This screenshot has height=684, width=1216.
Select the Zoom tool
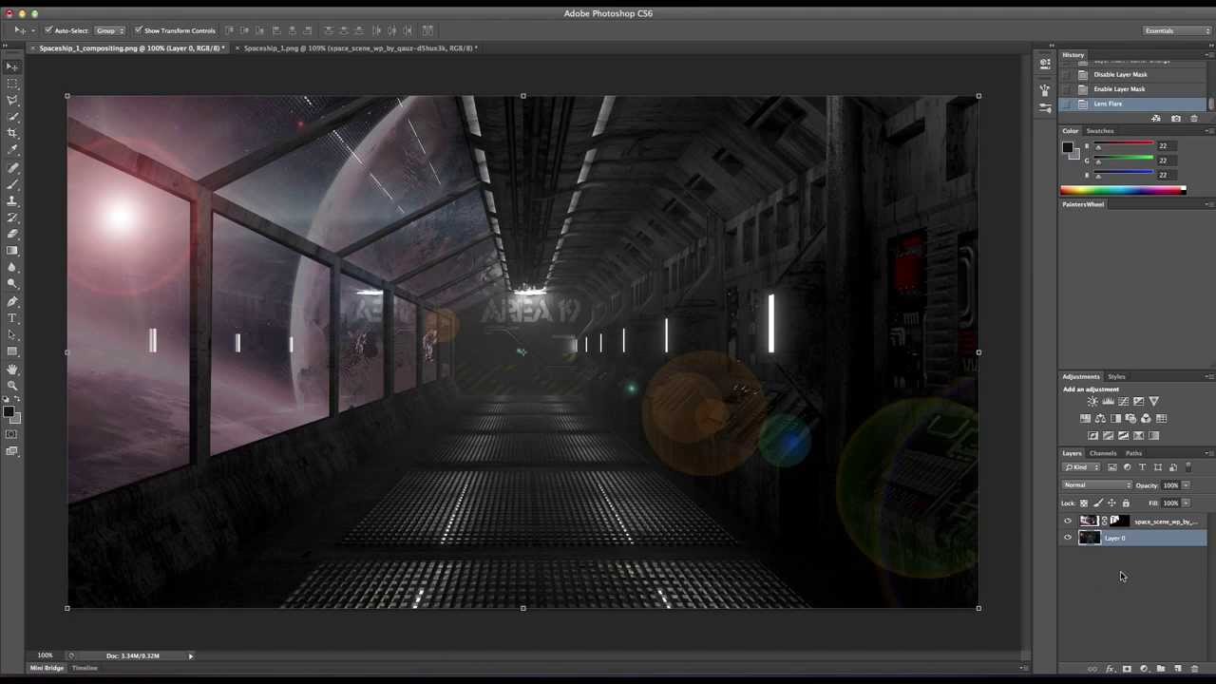(12, 384)
